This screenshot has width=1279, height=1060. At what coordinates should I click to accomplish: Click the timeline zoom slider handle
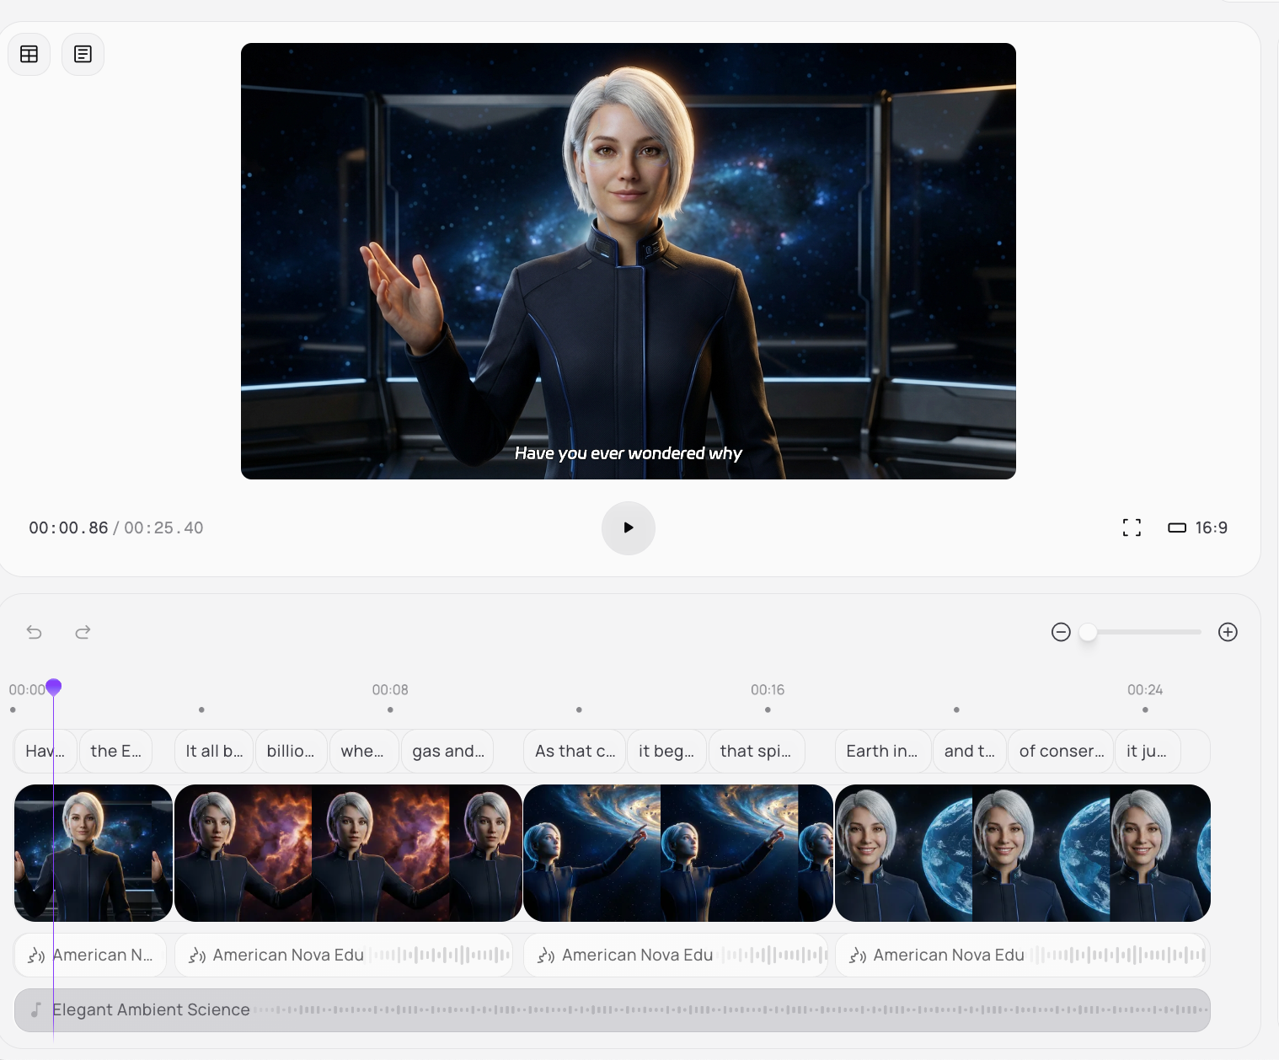(1088, 632)
